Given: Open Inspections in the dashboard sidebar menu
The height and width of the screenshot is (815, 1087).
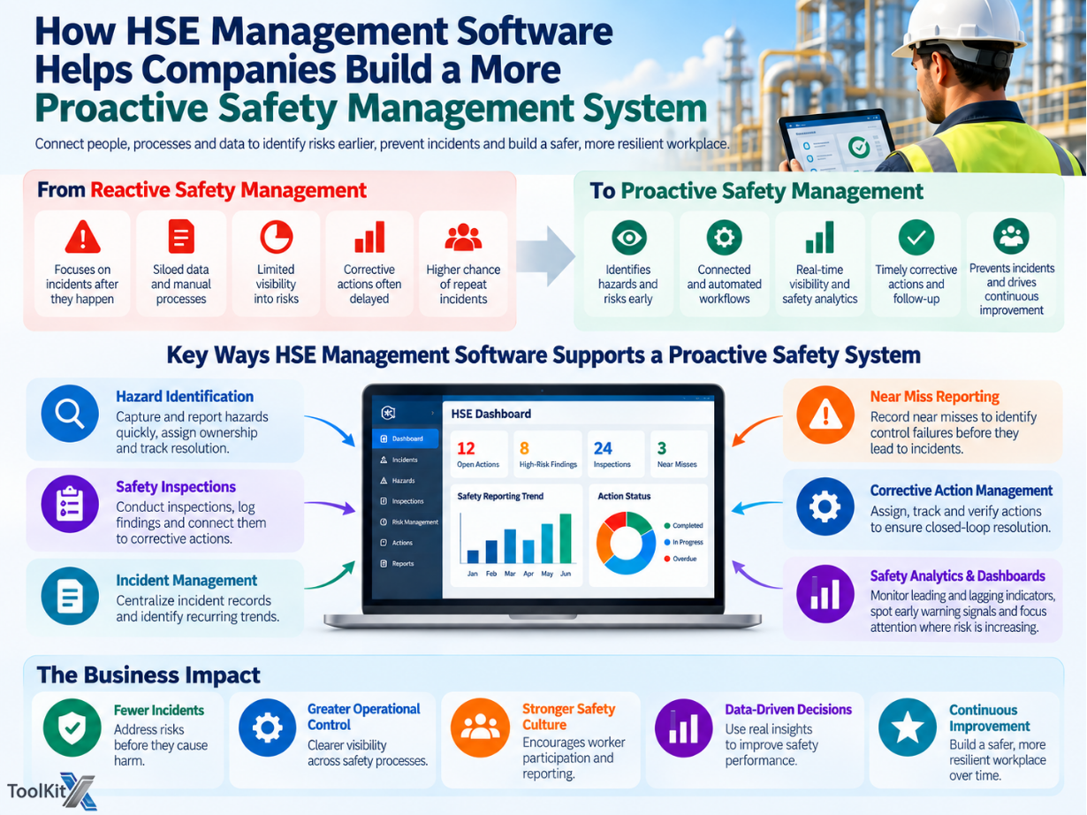Looking at the screenshot, I should coord(407,501).
